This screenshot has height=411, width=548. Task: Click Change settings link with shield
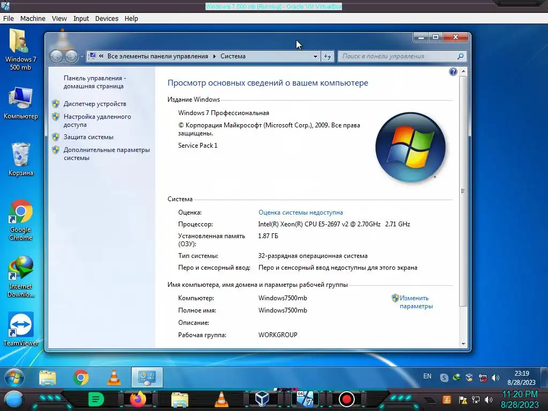[416, 302]
